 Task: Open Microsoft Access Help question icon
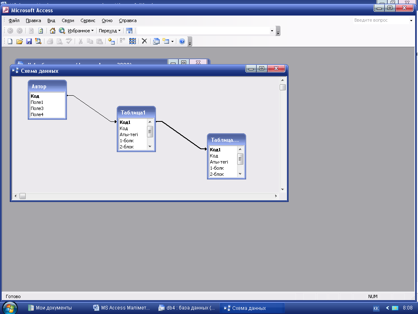(182, 41)
